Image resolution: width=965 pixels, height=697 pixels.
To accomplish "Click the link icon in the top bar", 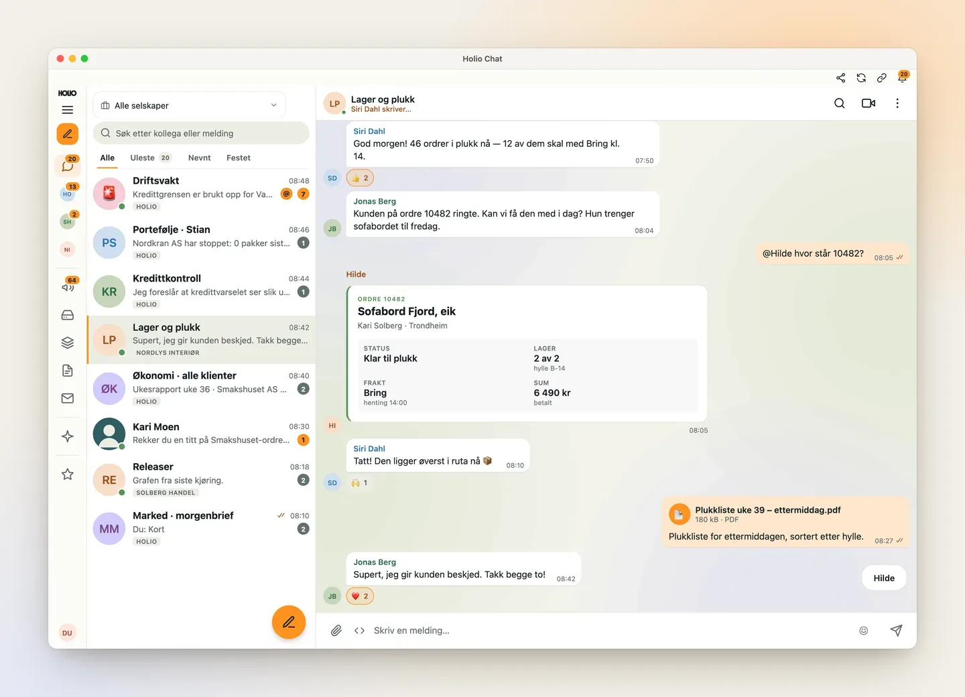I will coord(882,78).
